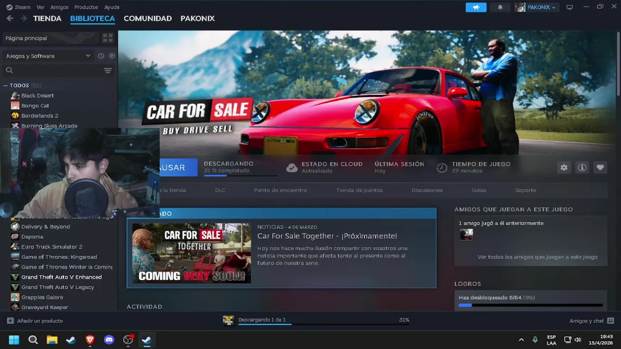Go forward with the right arrow
This screenshot has height=349, width=621.
pyautogui.click(x=23, y=18)
